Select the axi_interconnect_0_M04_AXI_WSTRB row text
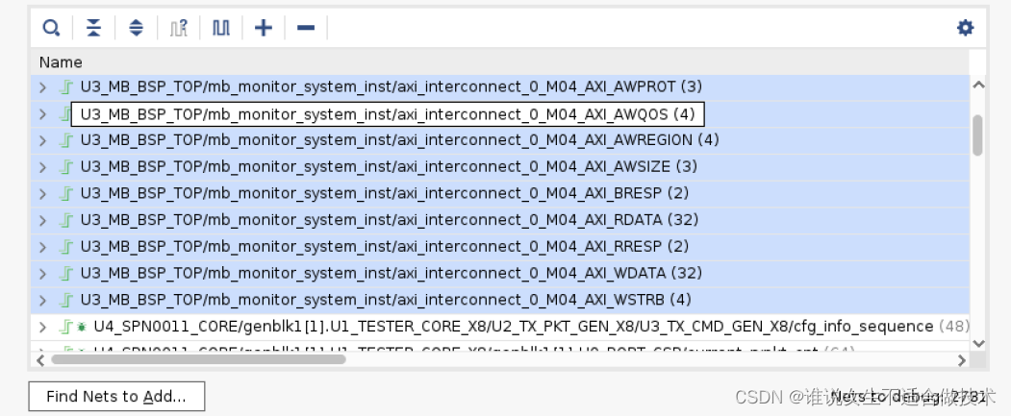1011x416 pixels. [x=386, y=300]
